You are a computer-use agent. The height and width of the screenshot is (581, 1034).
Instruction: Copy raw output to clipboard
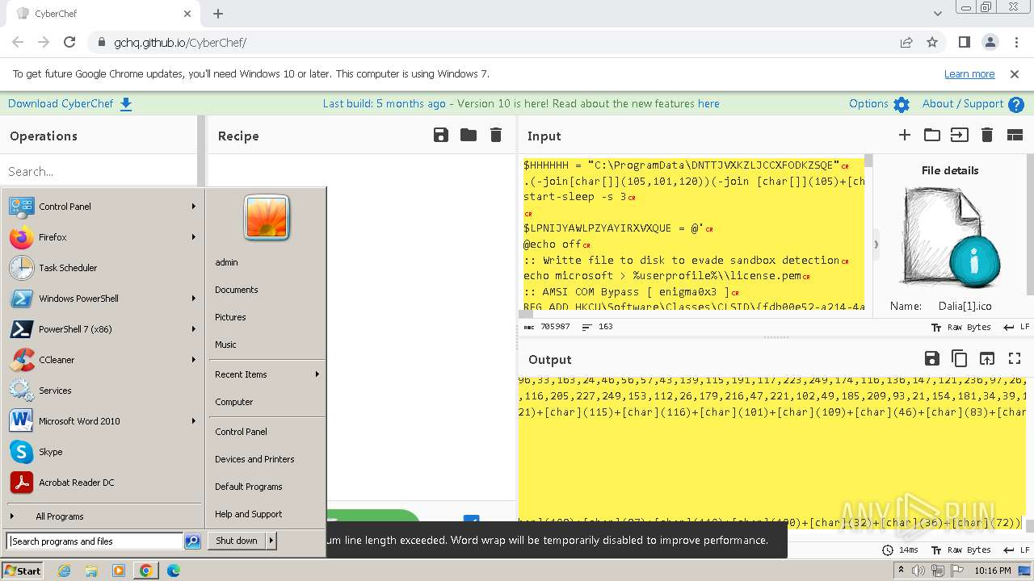tap(960, 358)
